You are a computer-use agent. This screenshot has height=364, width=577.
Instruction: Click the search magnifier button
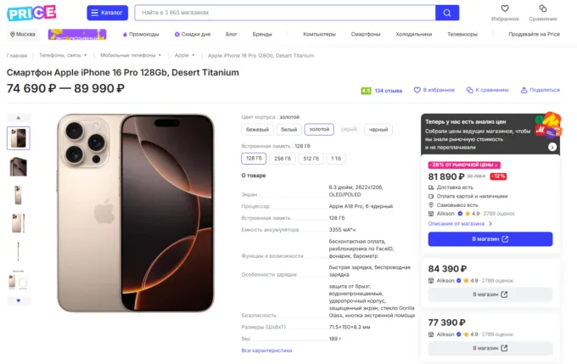click(447, 14)
